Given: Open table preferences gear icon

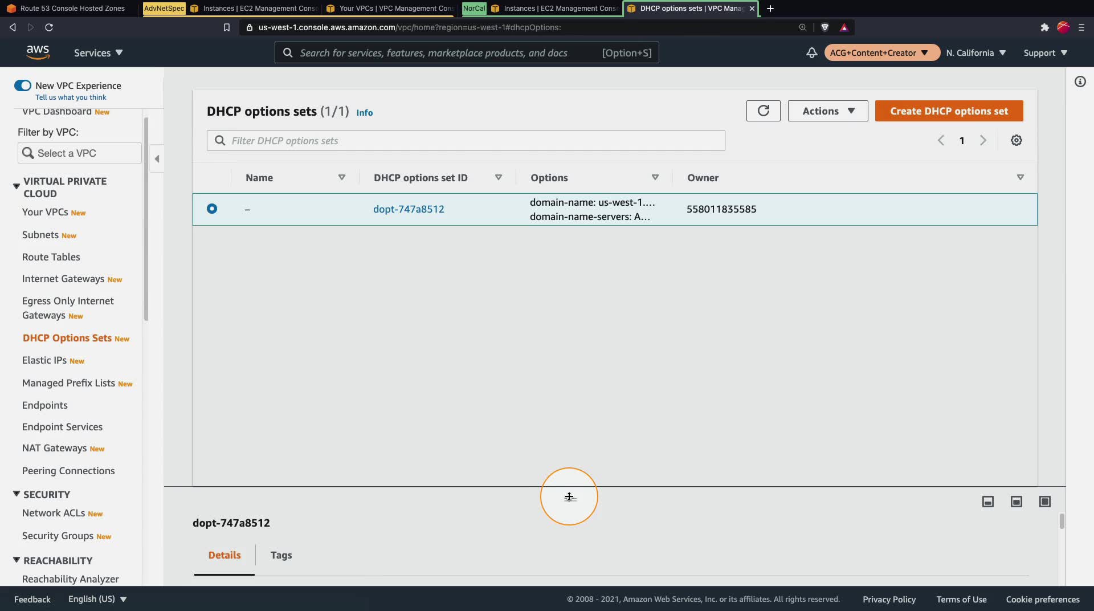Looking at the screenshot, I should [x=1017, y=140].
